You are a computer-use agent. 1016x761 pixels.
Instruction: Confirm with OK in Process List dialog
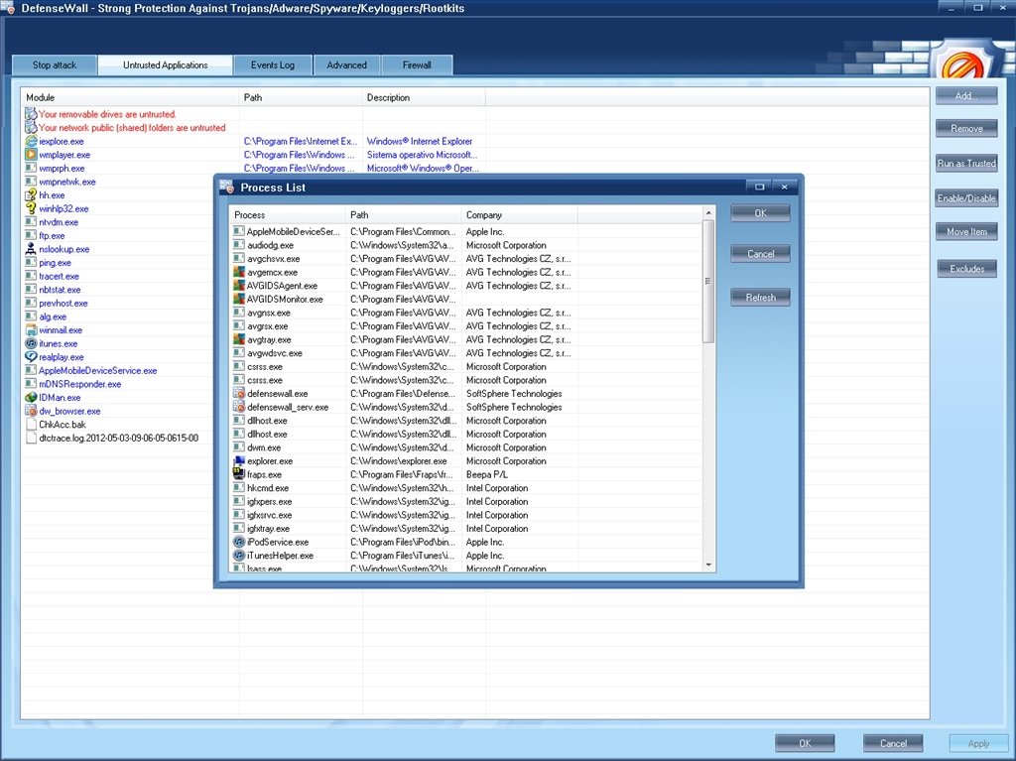tap(761, 213)
